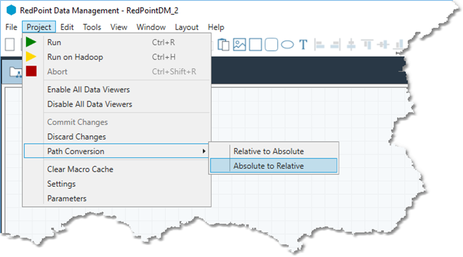Click the green Run play icon
463x257 pixels.
point(31,42)
